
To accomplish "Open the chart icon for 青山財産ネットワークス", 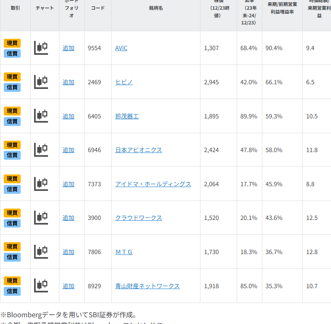I will pos(41,286).
